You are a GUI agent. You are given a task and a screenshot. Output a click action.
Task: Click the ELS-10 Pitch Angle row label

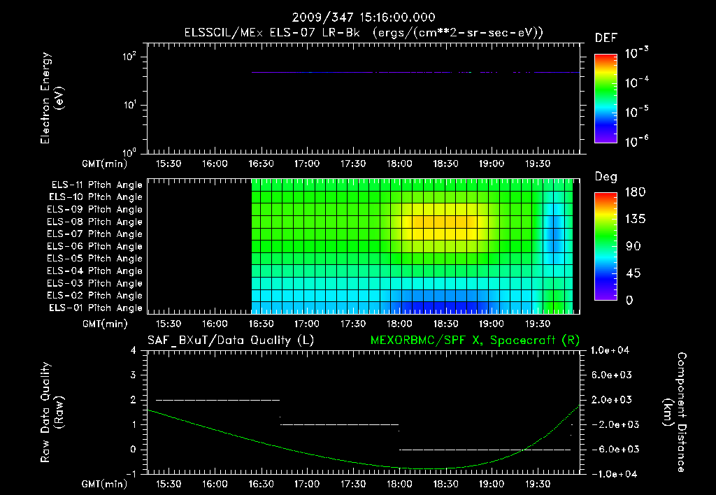(96, 197)
